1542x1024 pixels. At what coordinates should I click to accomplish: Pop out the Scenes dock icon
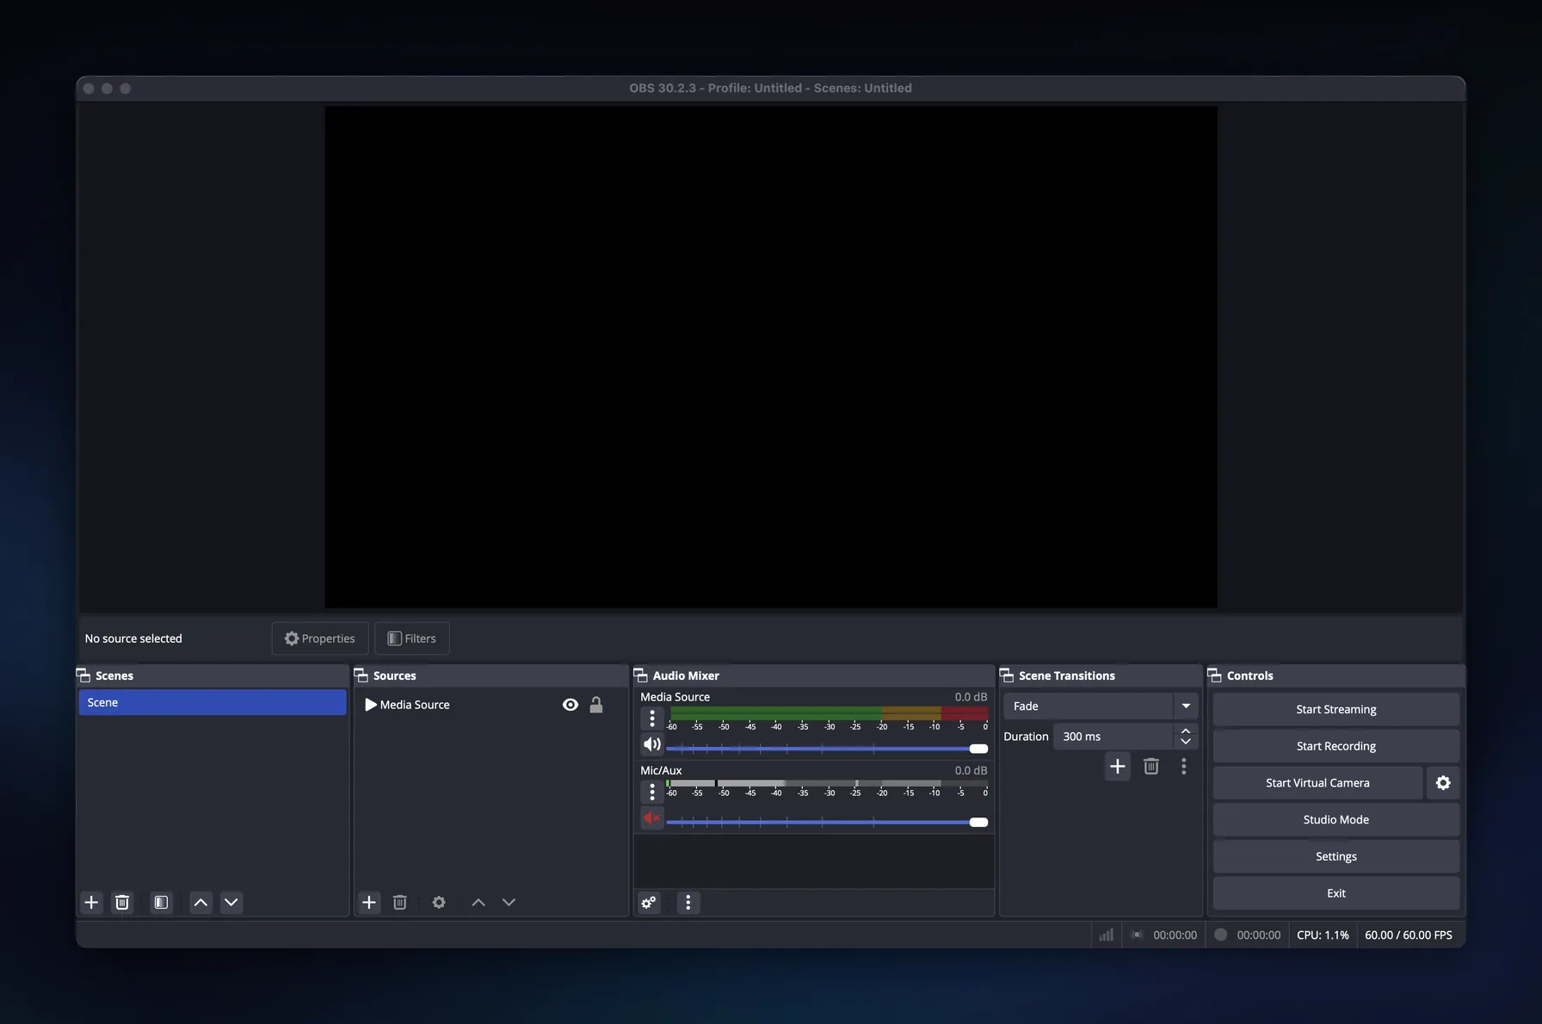83,675
